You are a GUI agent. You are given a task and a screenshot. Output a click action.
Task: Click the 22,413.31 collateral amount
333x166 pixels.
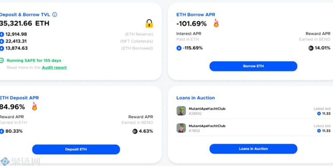point(16,41)
